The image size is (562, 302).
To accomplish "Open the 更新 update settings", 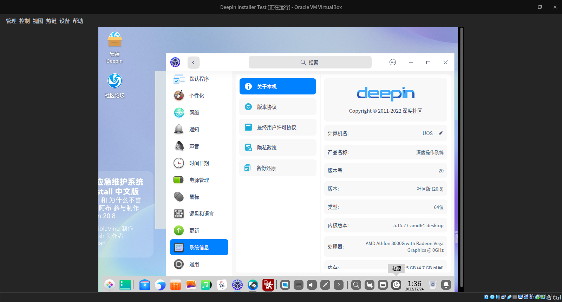I will point(199,231).
